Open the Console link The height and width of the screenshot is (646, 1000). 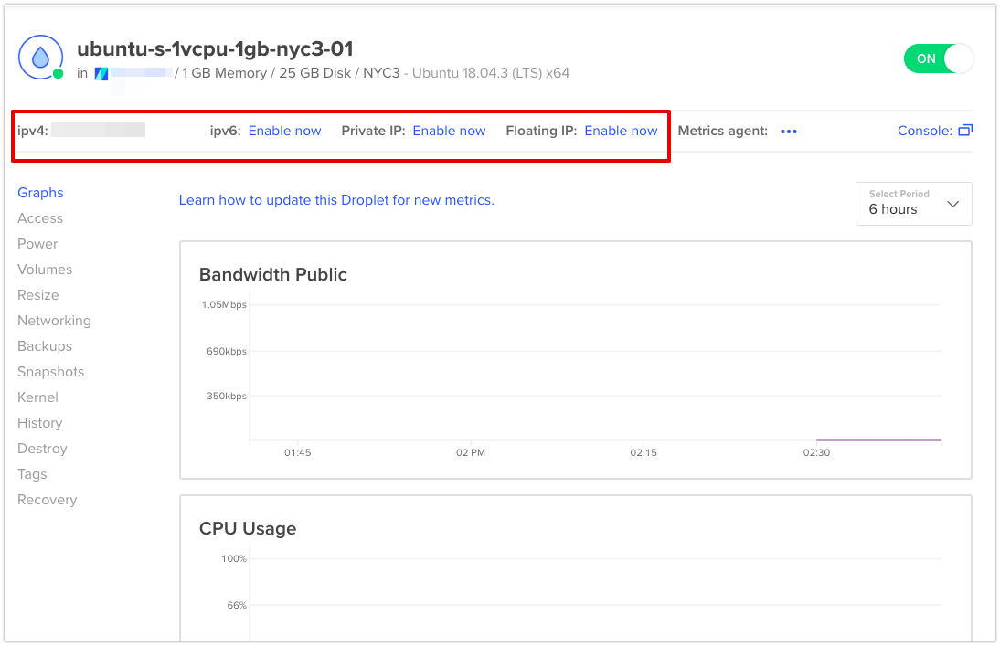point(925,131)
